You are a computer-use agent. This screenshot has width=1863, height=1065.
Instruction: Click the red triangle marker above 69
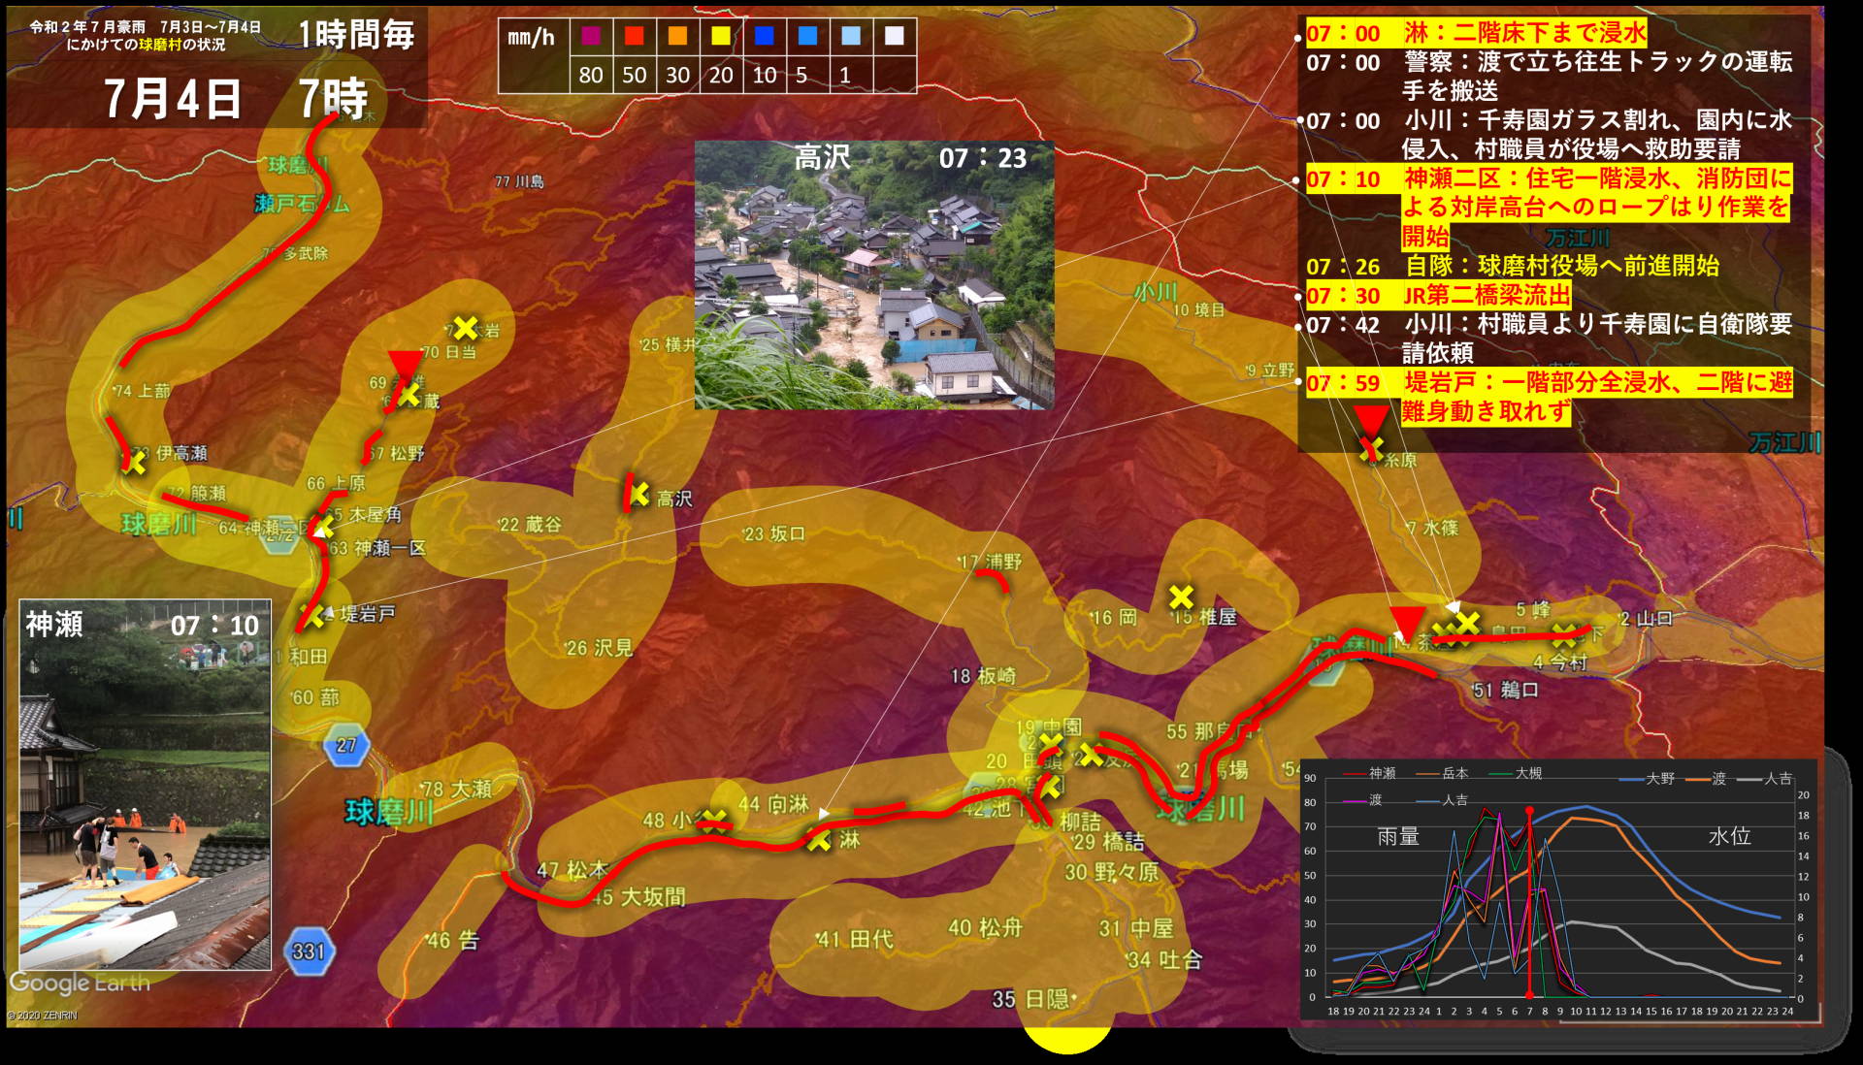(x=405, y=366)
